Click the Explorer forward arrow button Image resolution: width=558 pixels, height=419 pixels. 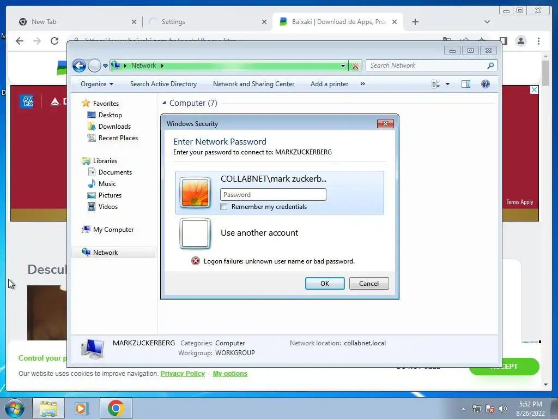(94, 65)
